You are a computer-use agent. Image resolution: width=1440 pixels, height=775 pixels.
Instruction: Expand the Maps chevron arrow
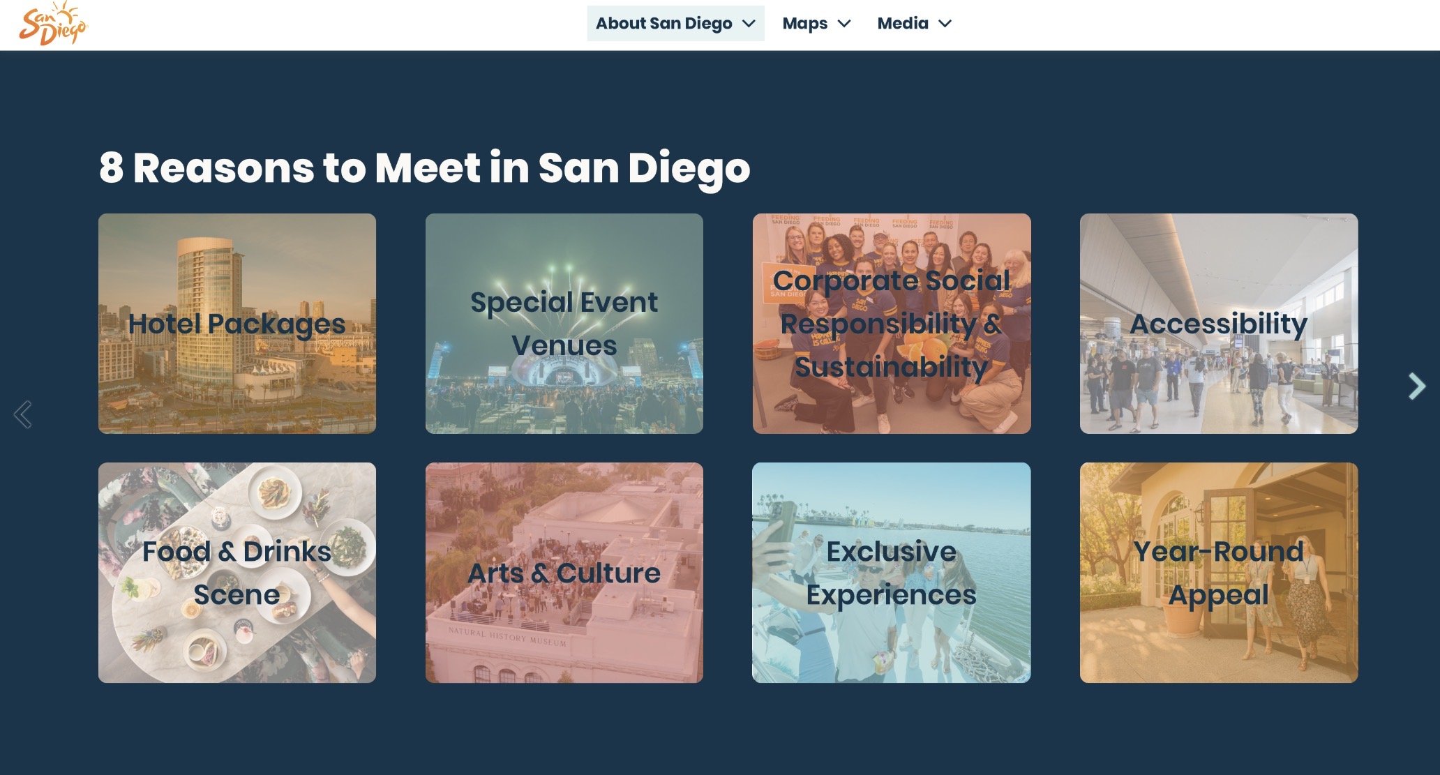coord(844,24)
